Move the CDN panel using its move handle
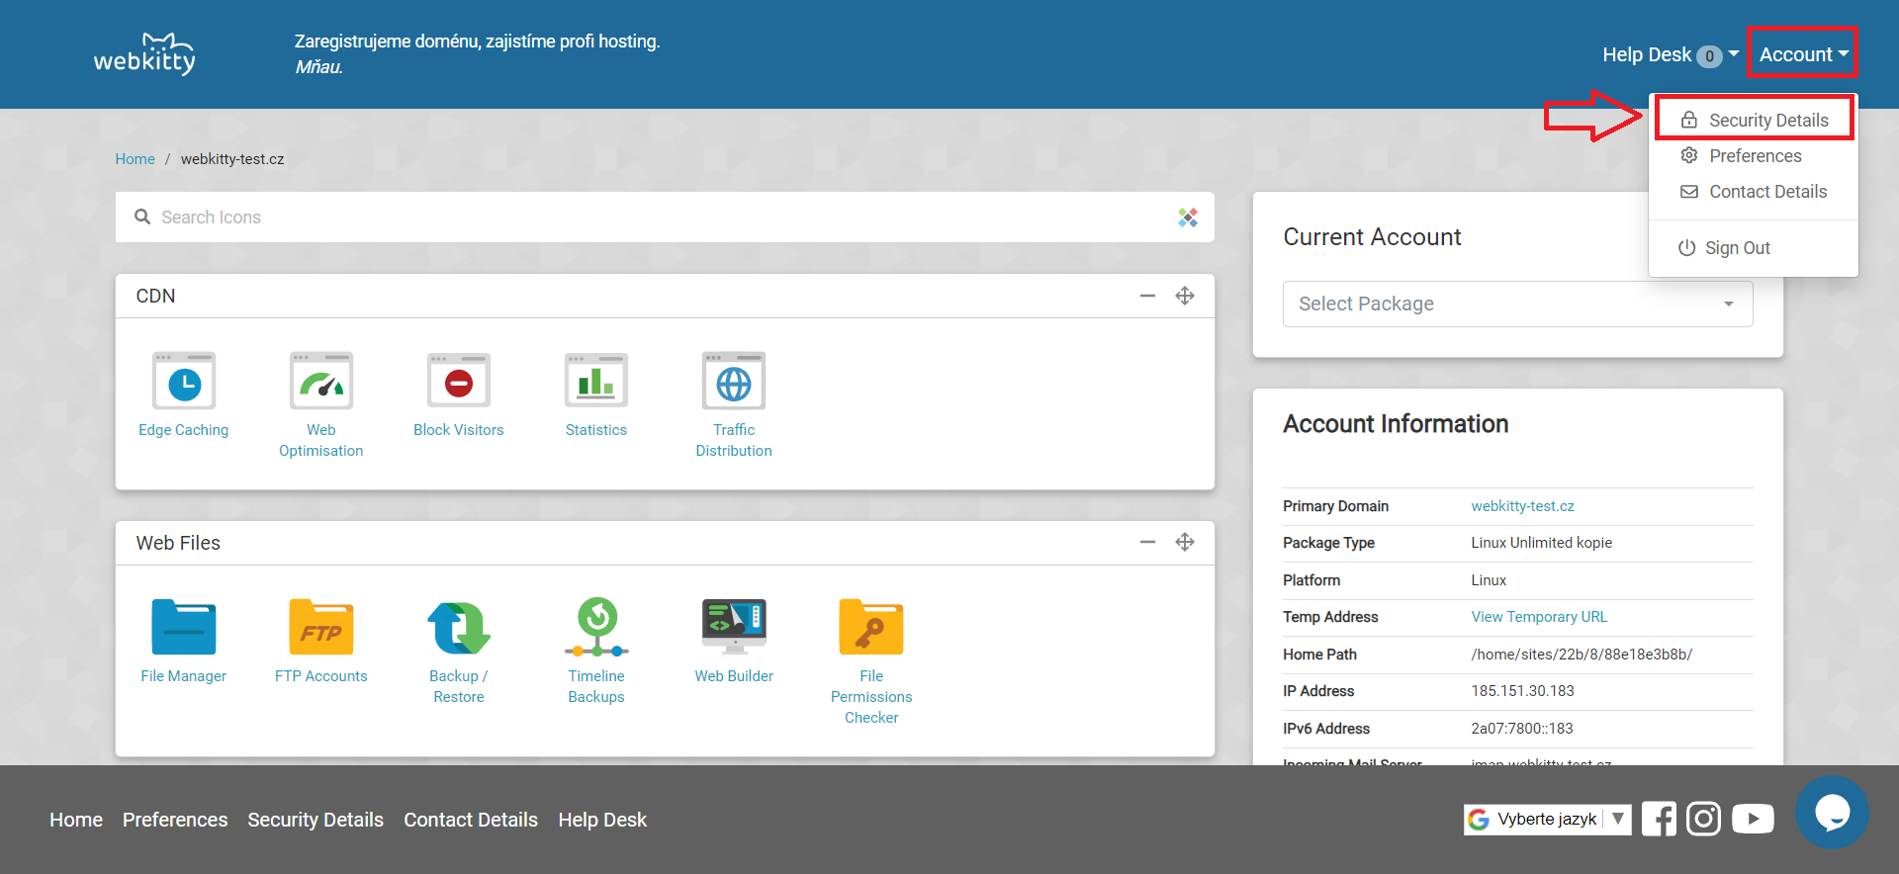The height and width of the screenshot is (874, 1899). click(1185, 296)
